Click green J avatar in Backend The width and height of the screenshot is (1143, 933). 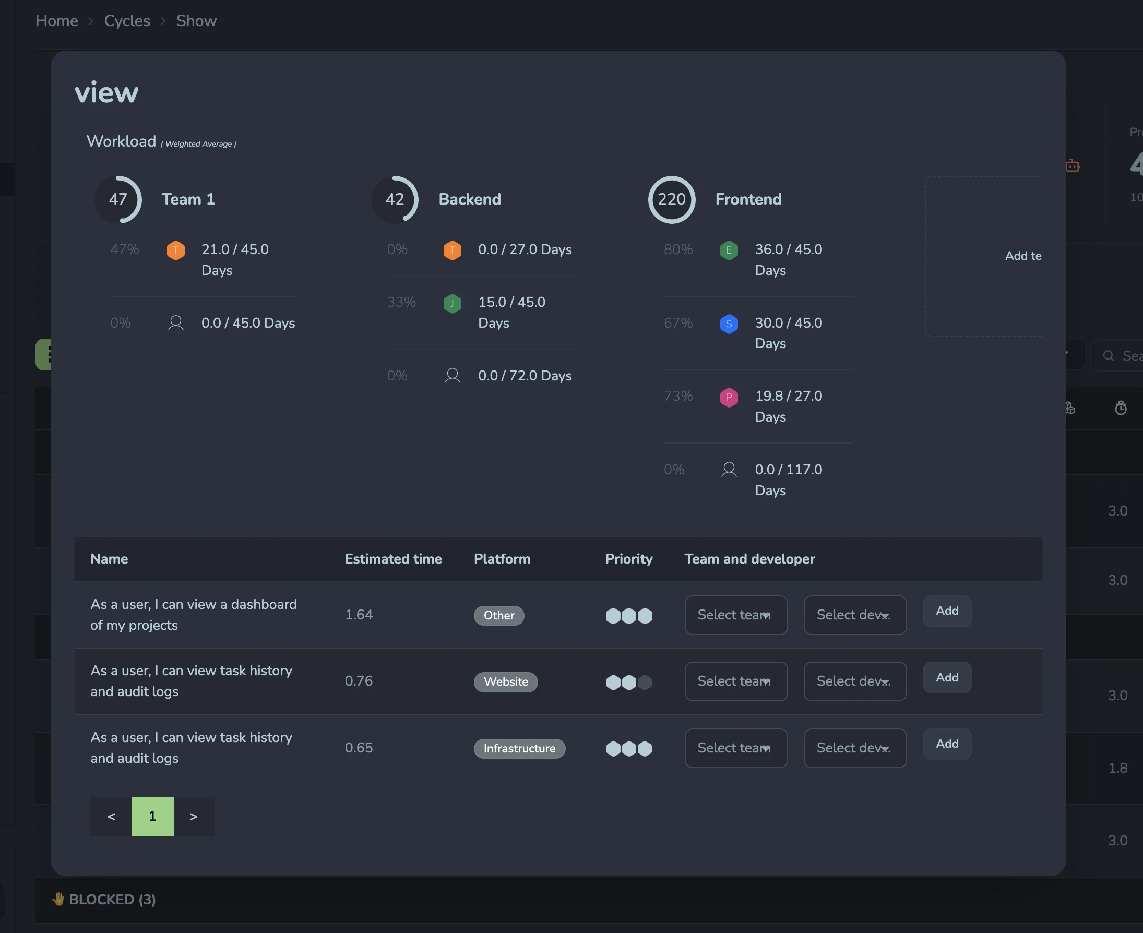coord(452,303)
